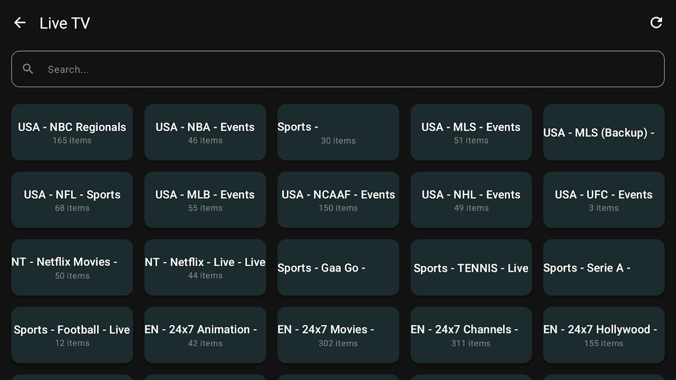Choose Sports - TENNIS - Live card

click(x=471, y=267)
